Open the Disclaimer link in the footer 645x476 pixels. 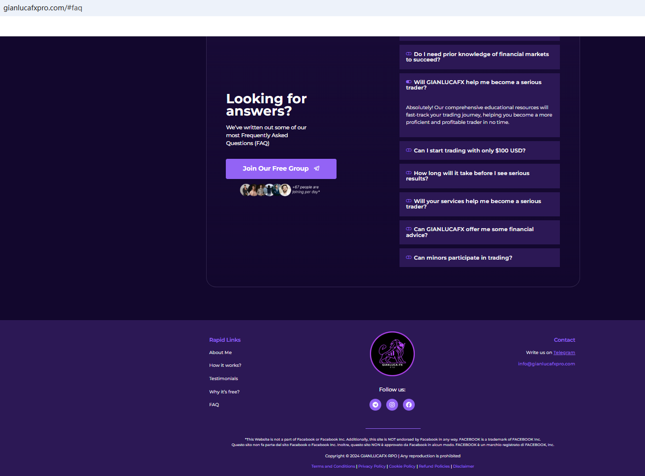463,466
